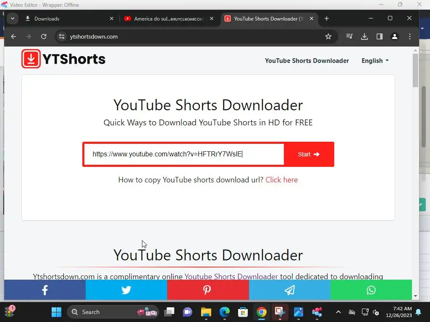Reload the ytshortsdown.com page
The width and height of the screenshot is (430, 322).
44,36
